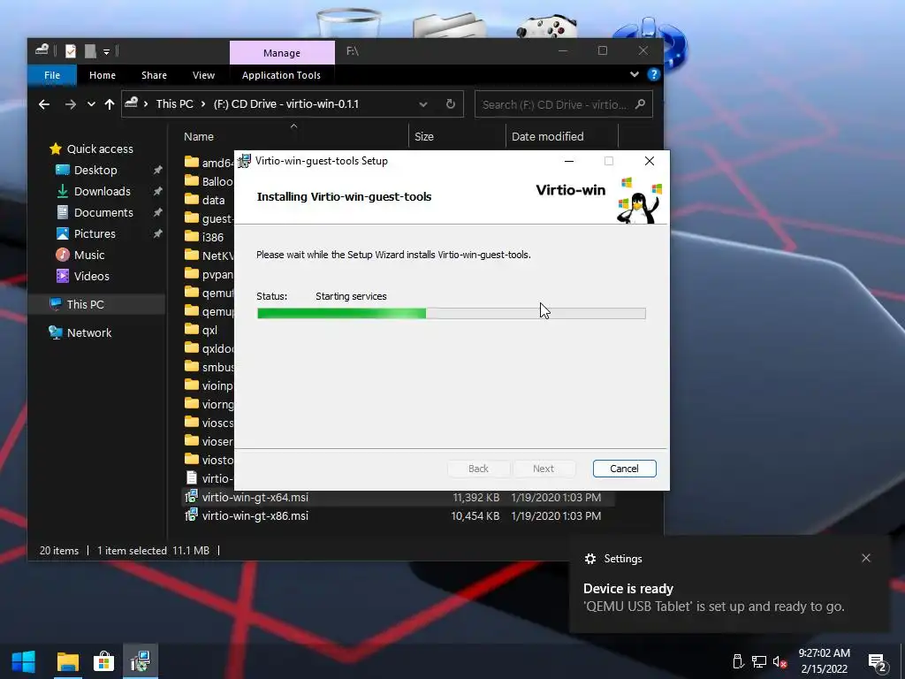Open Downloads in navigation pane
Viewport: 905px width, 679px height.
coord(103,191)
